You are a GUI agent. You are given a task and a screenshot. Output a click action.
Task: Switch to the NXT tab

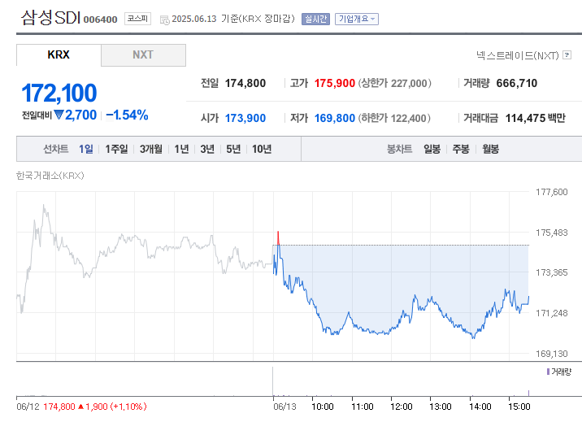(143, 55)
